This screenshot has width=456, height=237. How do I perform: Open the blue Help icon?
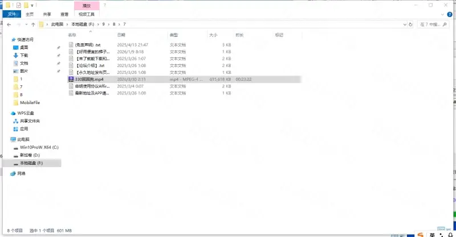451,14
